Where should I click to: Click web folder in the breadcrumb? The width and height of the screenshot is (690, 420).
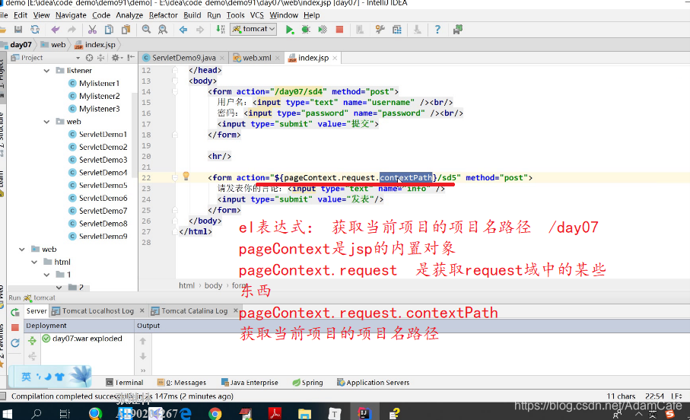tap(53, 44)
